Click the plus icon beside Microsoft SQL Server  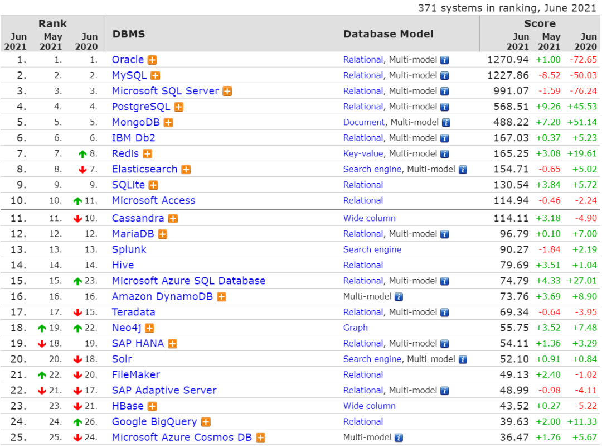click(227, 92)
